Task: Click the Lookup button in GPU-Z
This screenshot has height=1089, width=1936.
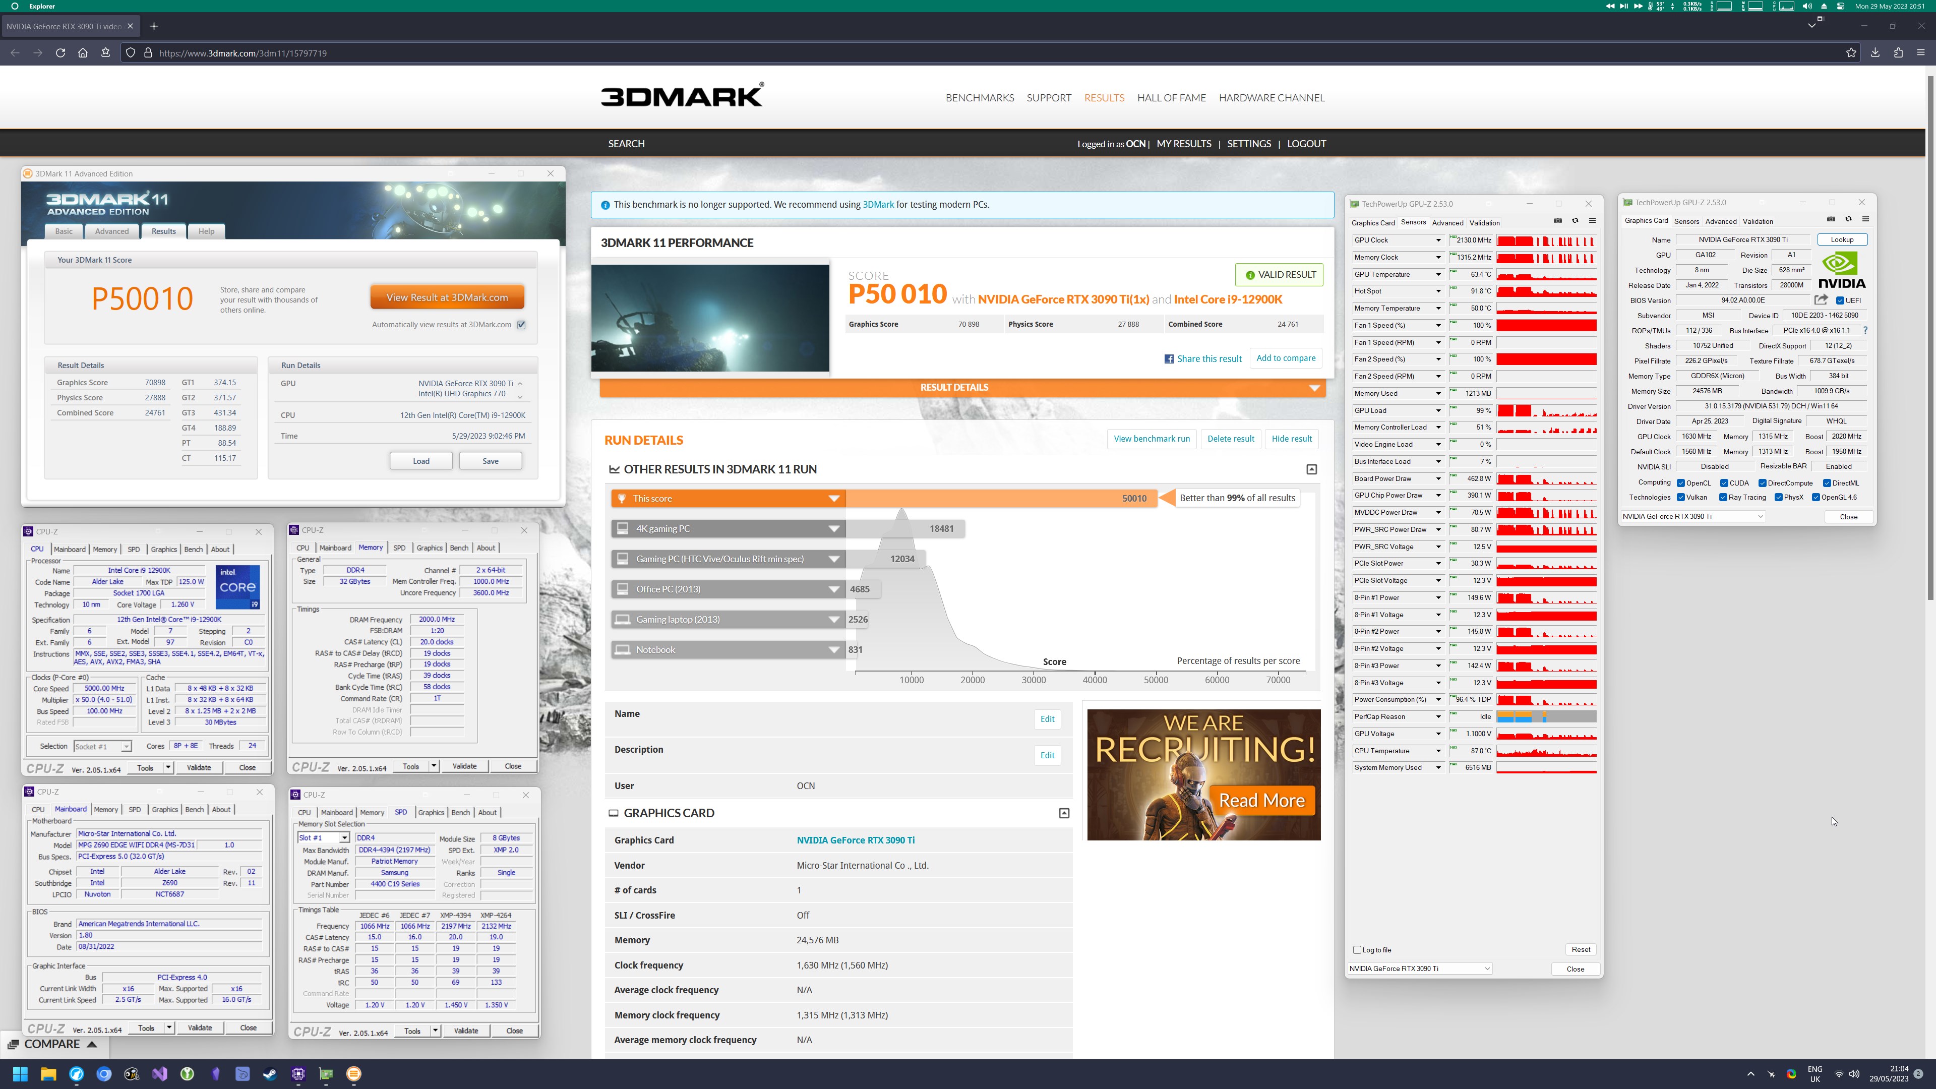Action: click(x=1842, y=240)
